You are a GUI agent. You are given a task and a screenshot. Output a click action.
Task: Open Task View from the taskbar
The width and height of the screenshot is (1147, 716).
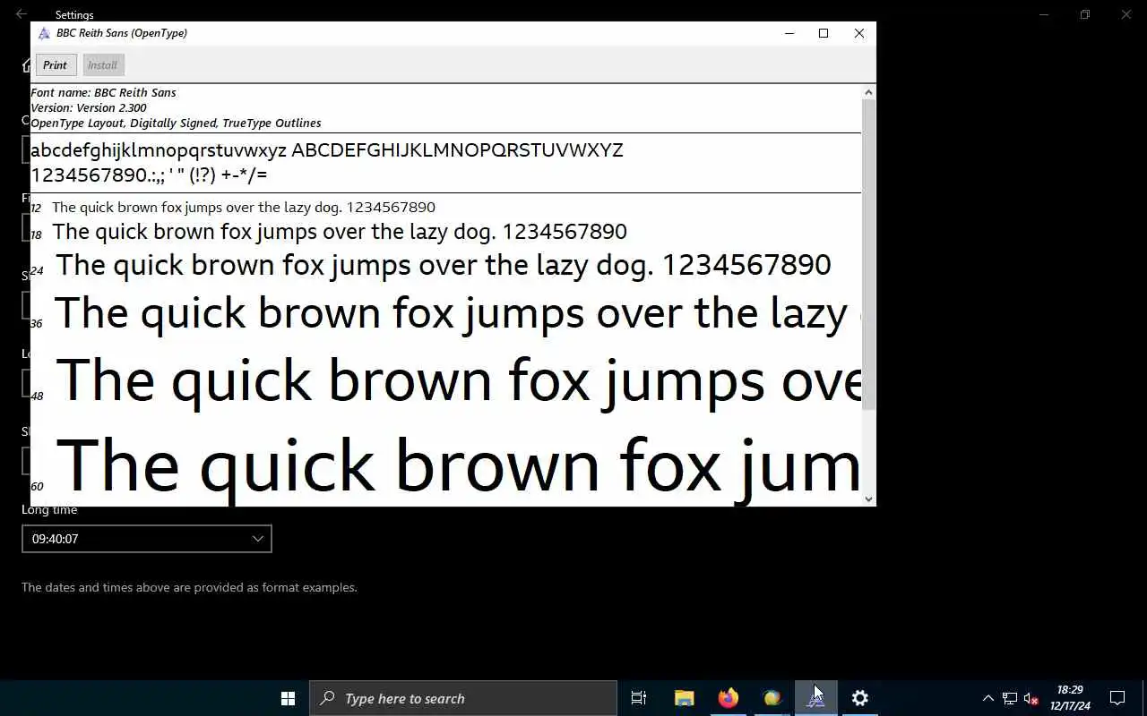(x=639, y=698)
